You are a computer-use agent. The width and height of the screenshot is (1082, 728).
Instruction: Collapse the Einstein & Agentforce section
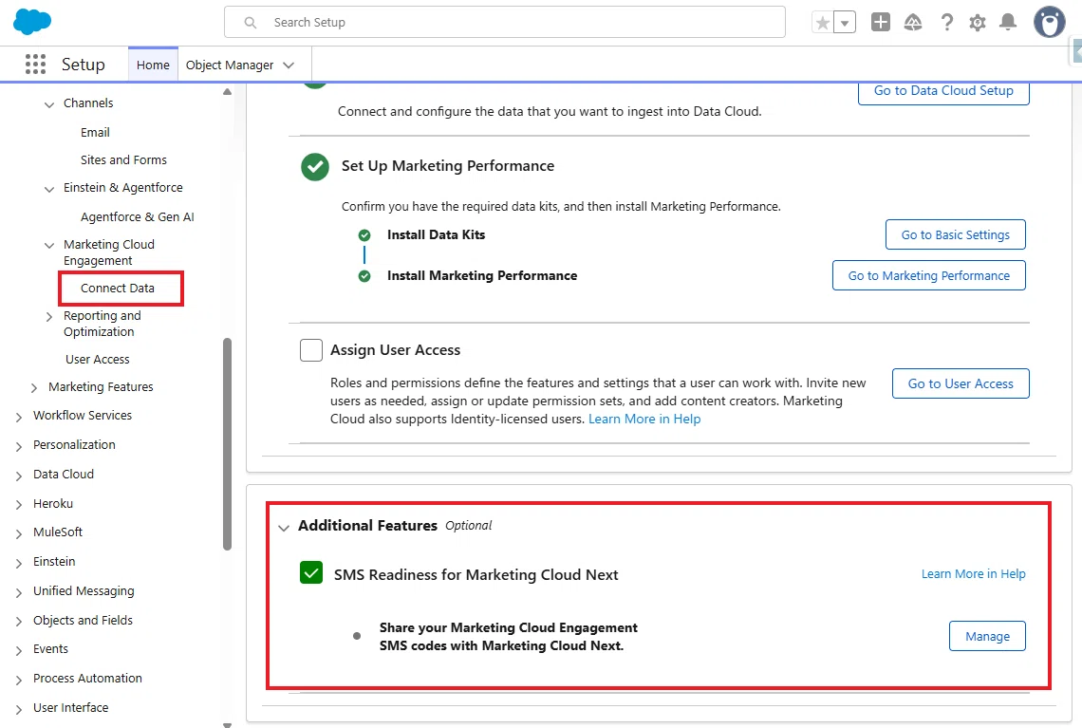(x=49, y=188)
